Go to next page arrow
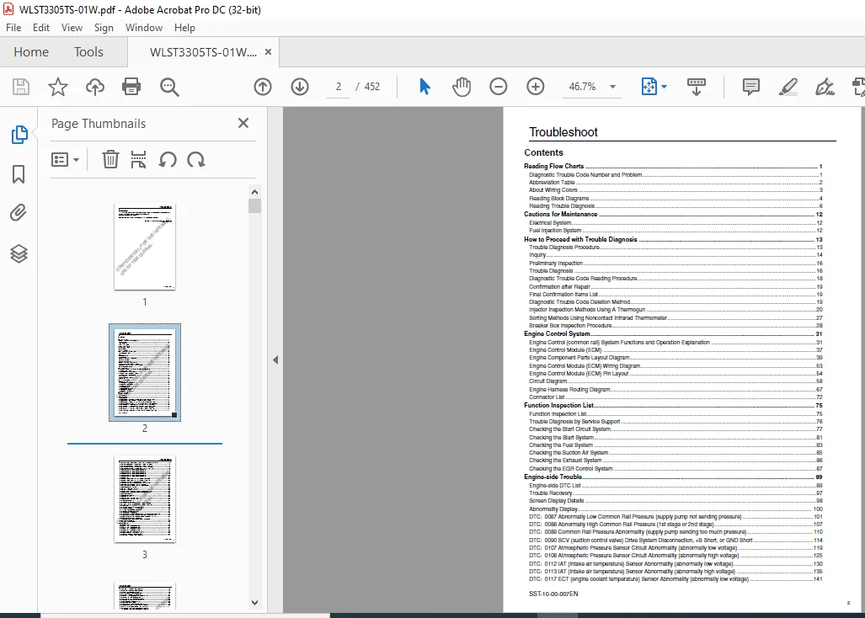This screenshot has height=618, width=865. pos(300,87)
